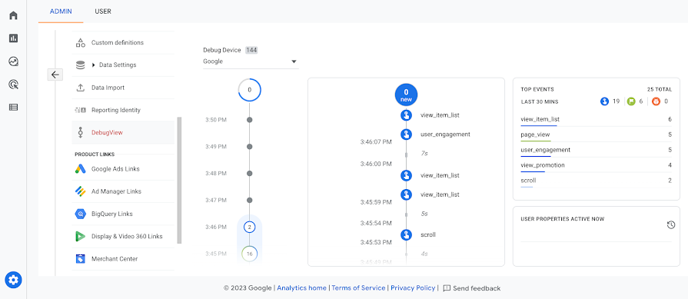Click the Google Ads Links logo
688x299 pixels.
pyautogui.click(x=80, y=169)
